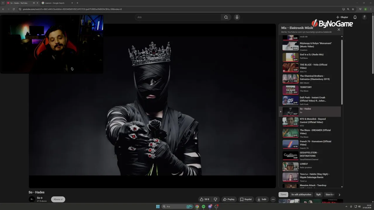
Task: Close the maroon - Google Search tab
Action: coord(72,3)
